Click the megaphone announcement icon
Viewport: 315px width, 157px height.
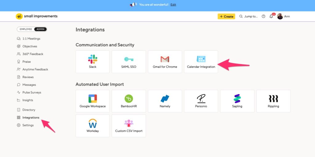(134, 4)
